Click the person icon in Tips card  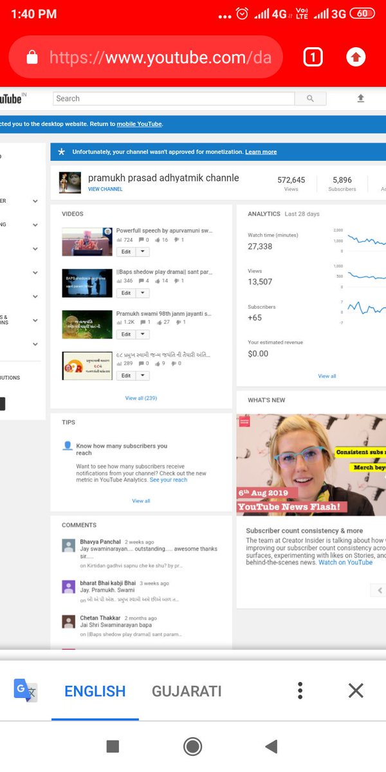[68, 446]
